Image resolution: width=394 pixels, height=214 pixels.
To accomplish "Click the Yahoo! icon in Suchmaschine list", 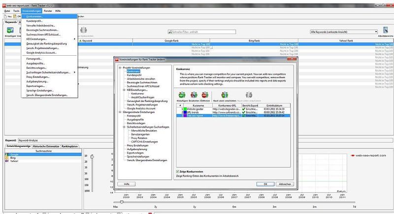I will pos(7,161).
